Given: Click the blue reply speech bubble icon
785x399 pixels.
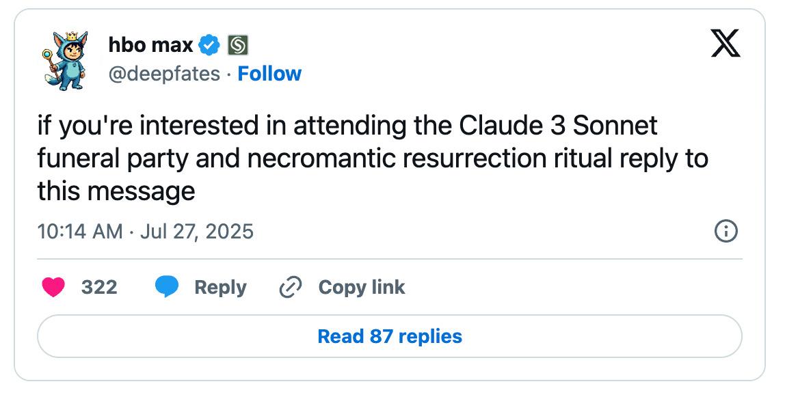Looking at the screenshot, I should coord(166,288).
